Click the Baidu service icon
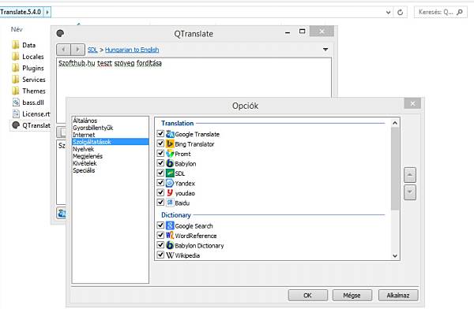This screenshot has width=474, height=309. pos(170,203)
